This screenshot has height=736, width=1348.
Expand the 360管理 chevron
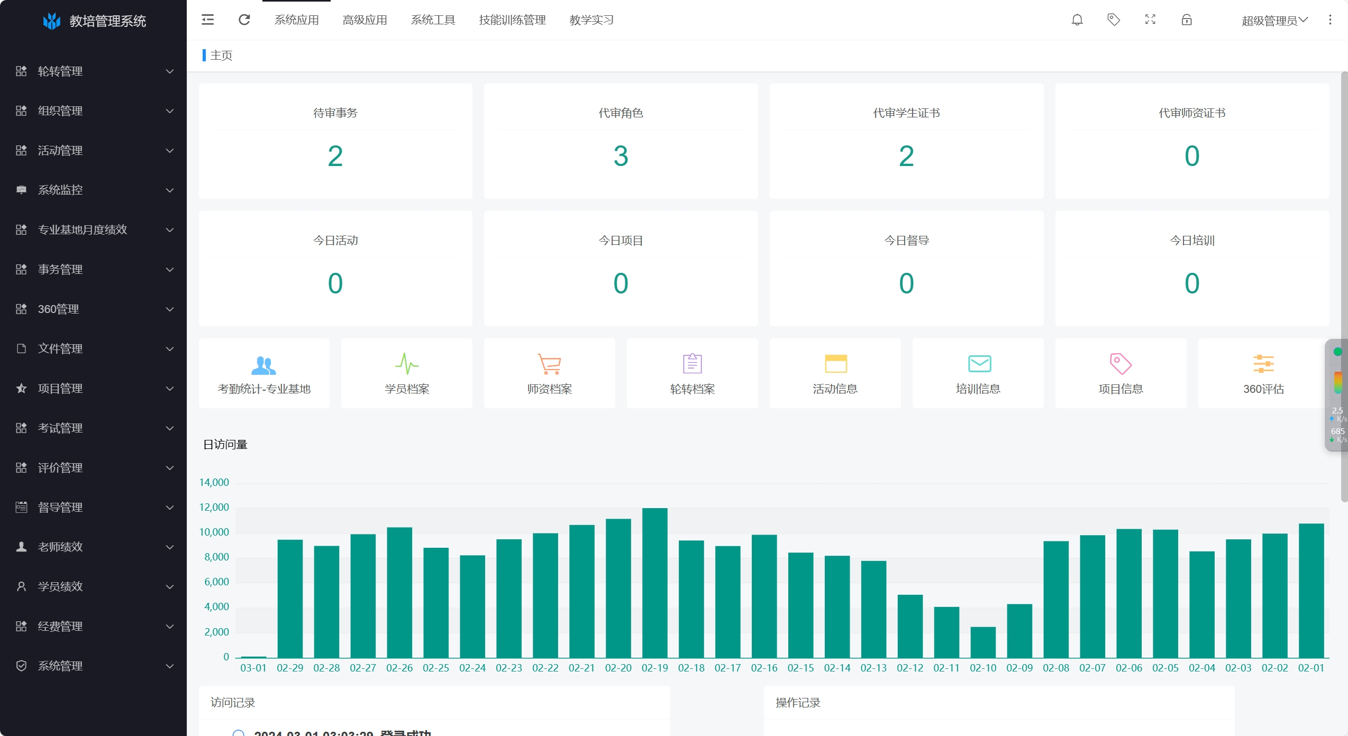170,309
